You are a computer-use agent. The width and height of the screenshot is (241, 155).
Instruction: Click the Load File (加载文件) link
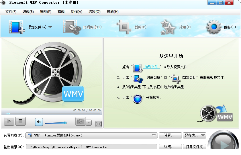[x=152, y=67]
